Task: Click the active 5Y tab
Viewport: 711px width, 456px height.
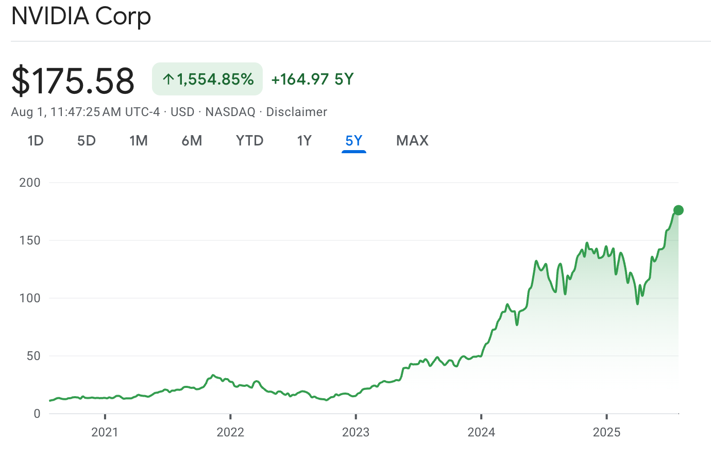Action: (354, 141)
